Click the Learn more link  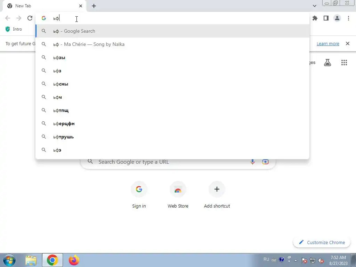coord(328,43)
